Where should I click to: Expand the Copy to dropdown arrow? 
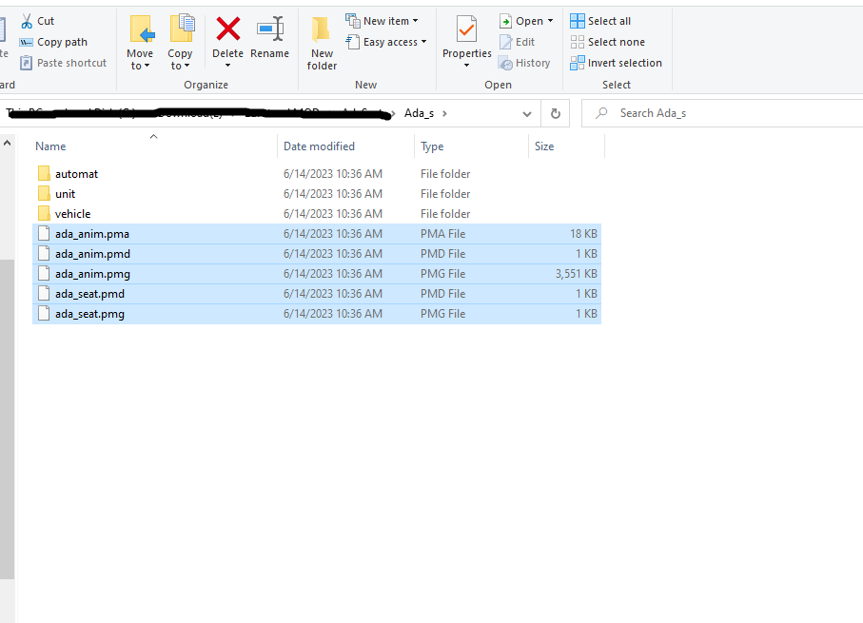point(186,66)
